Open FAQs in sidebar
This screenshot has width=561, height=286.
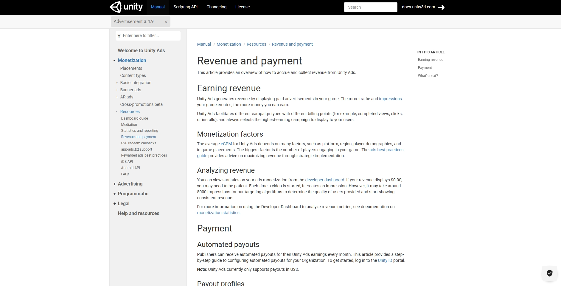(x=125, y=174)
